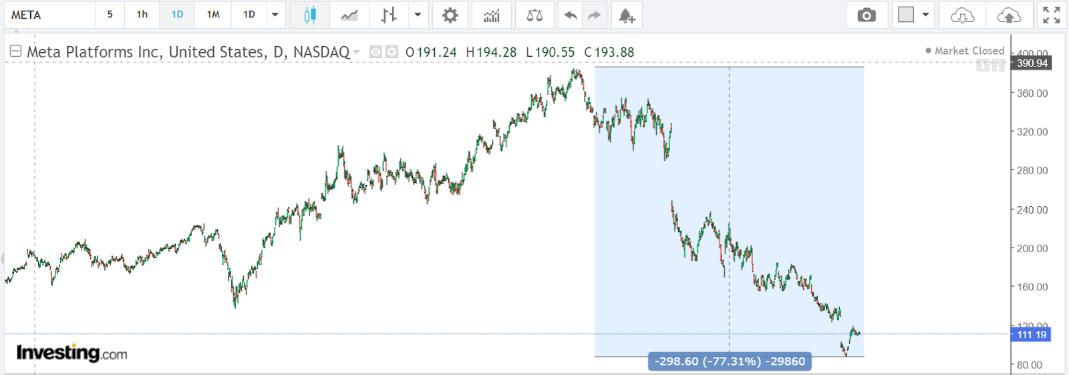The width and height of the screenshot is (1069, 375).
Task: Open compare symbols scales icon
Action: pos(534,15)
